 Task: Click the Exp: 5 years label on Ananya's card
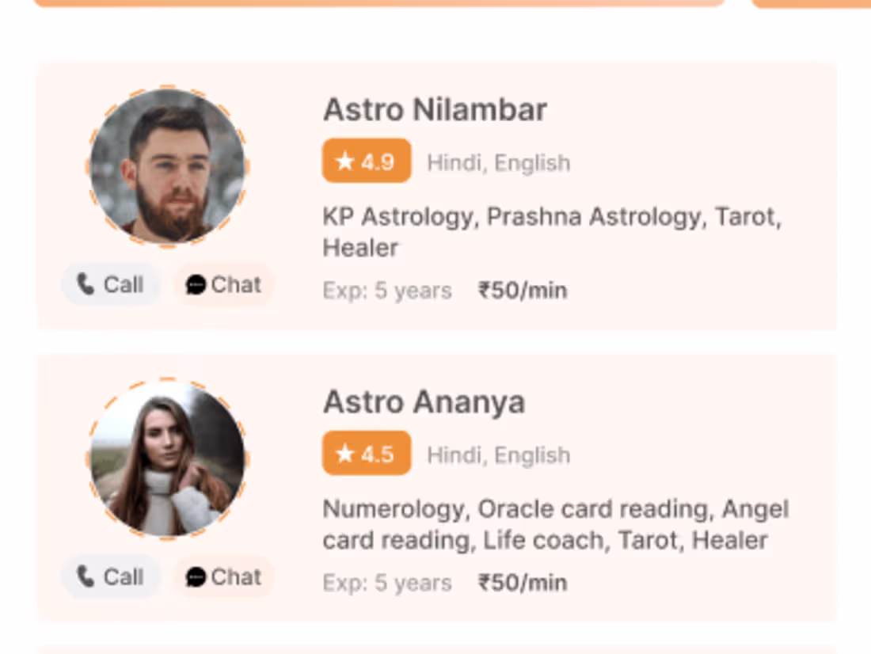coord(386,582)
